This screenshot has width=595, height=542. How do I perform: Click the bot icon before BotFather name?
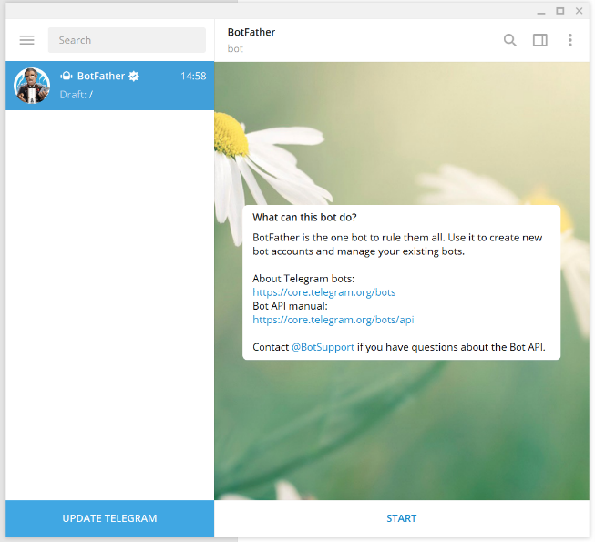pyautogui.click(x=67, y=76)
